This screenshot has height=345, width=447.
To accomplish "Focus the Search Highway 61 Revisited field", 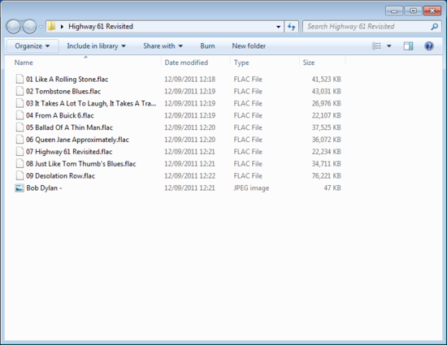I will 372,27.
